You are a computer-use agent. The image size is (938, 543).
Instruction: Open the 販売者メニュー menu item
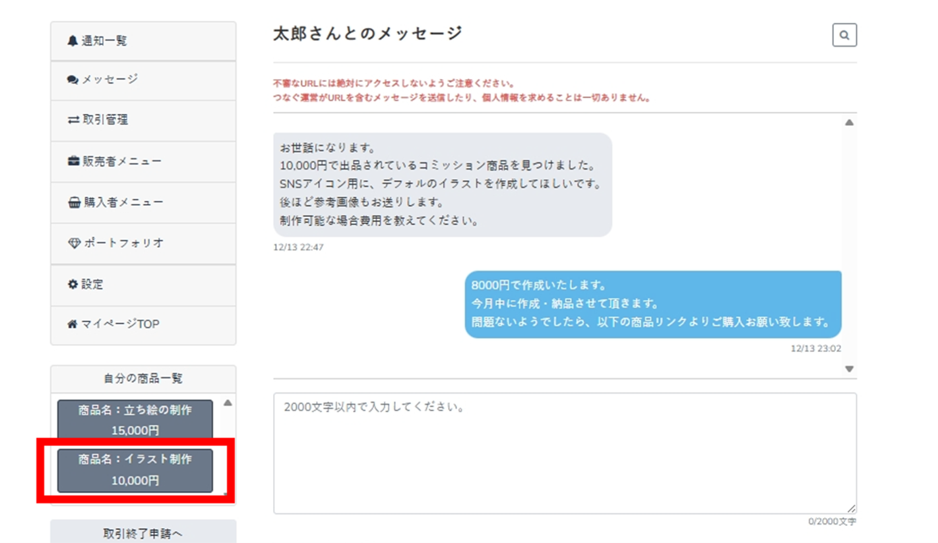(143, 162)
